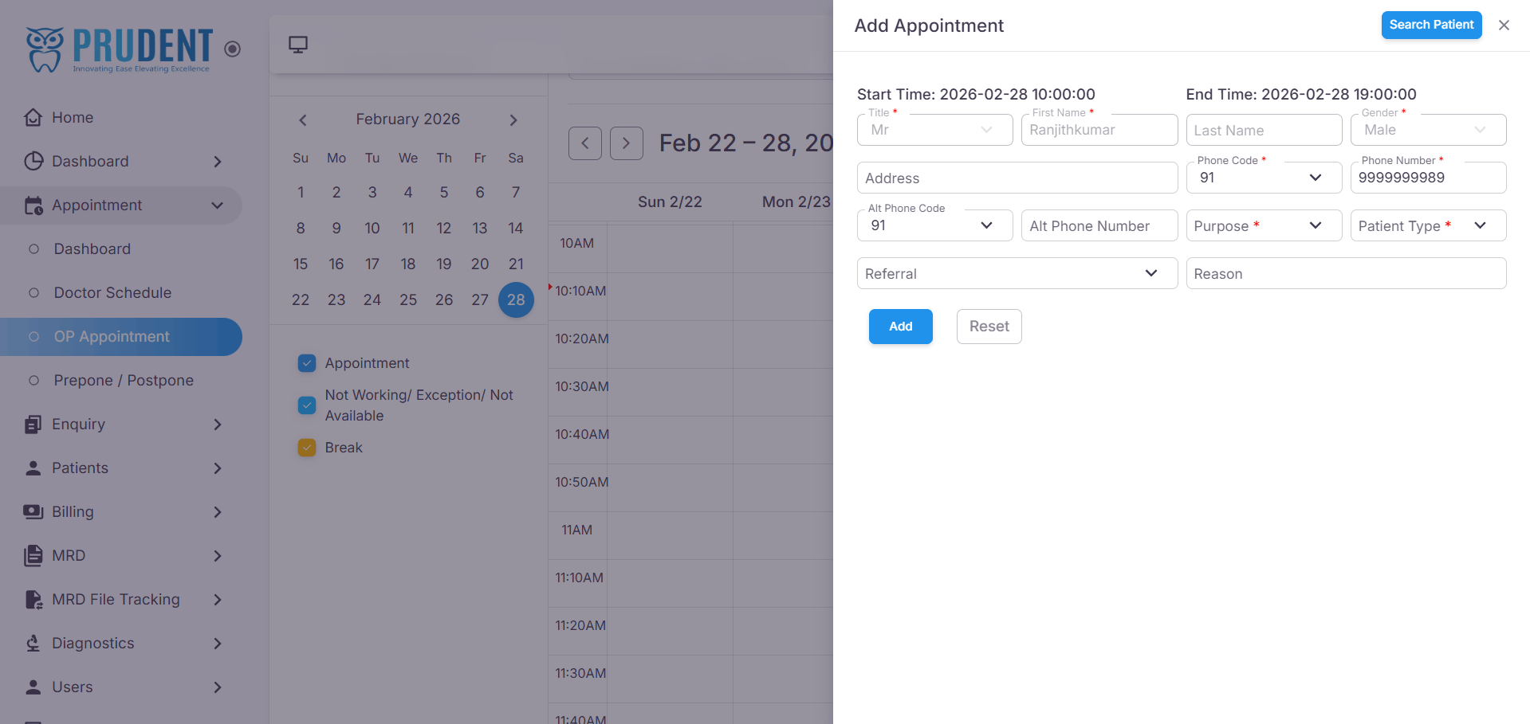Select date 22 in mini calendar
This screenshot has height=724, width=1530.
click(301, 300)
